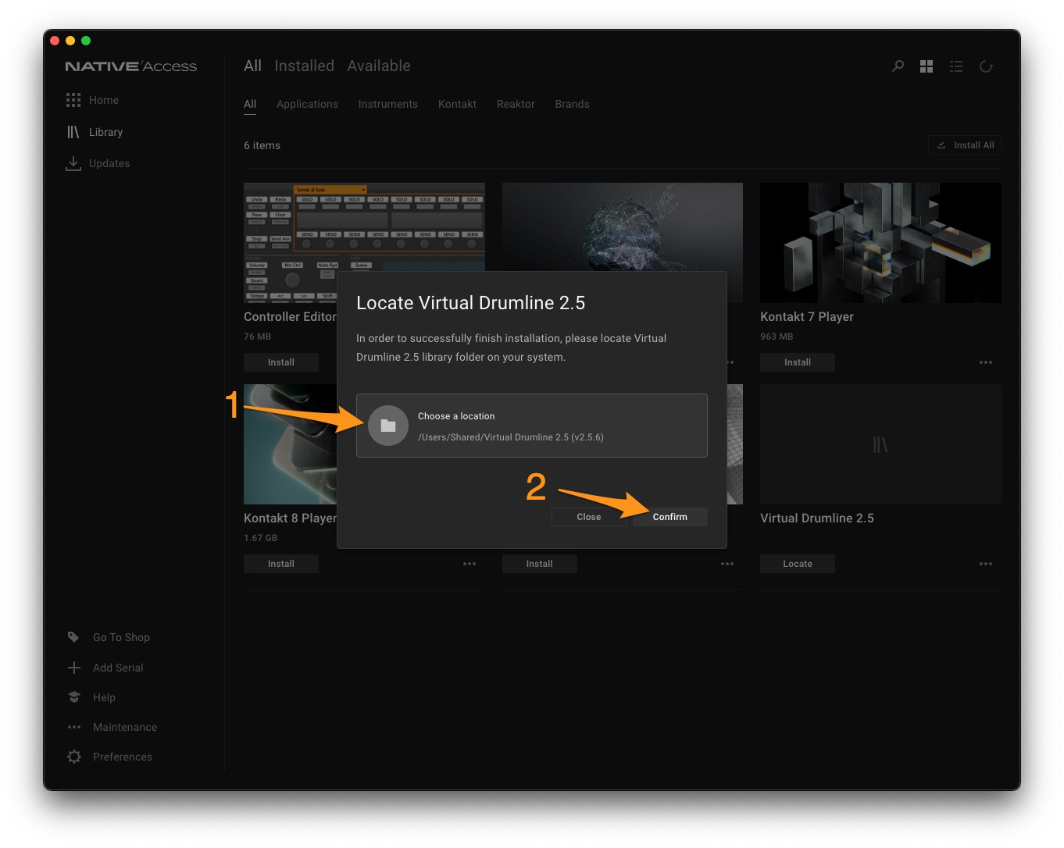Viewport: 1064px width, 848px height.
Task: Select the All category tab
Action: click(x=250, y=104)
